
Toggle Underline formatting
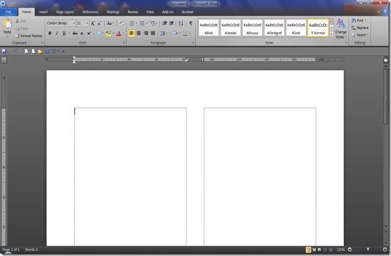[x=64, y=33]
